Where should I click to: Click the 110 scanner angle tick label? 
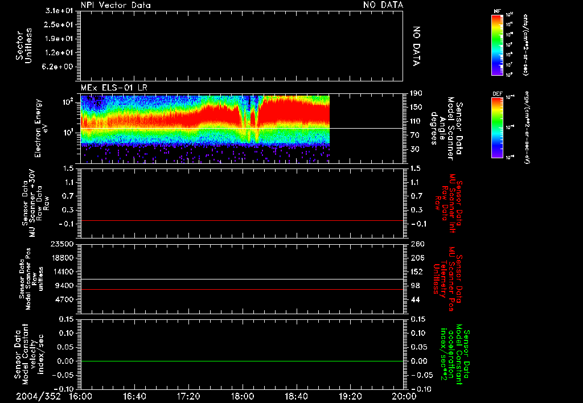pyautogui.click(x=416, y=121)
